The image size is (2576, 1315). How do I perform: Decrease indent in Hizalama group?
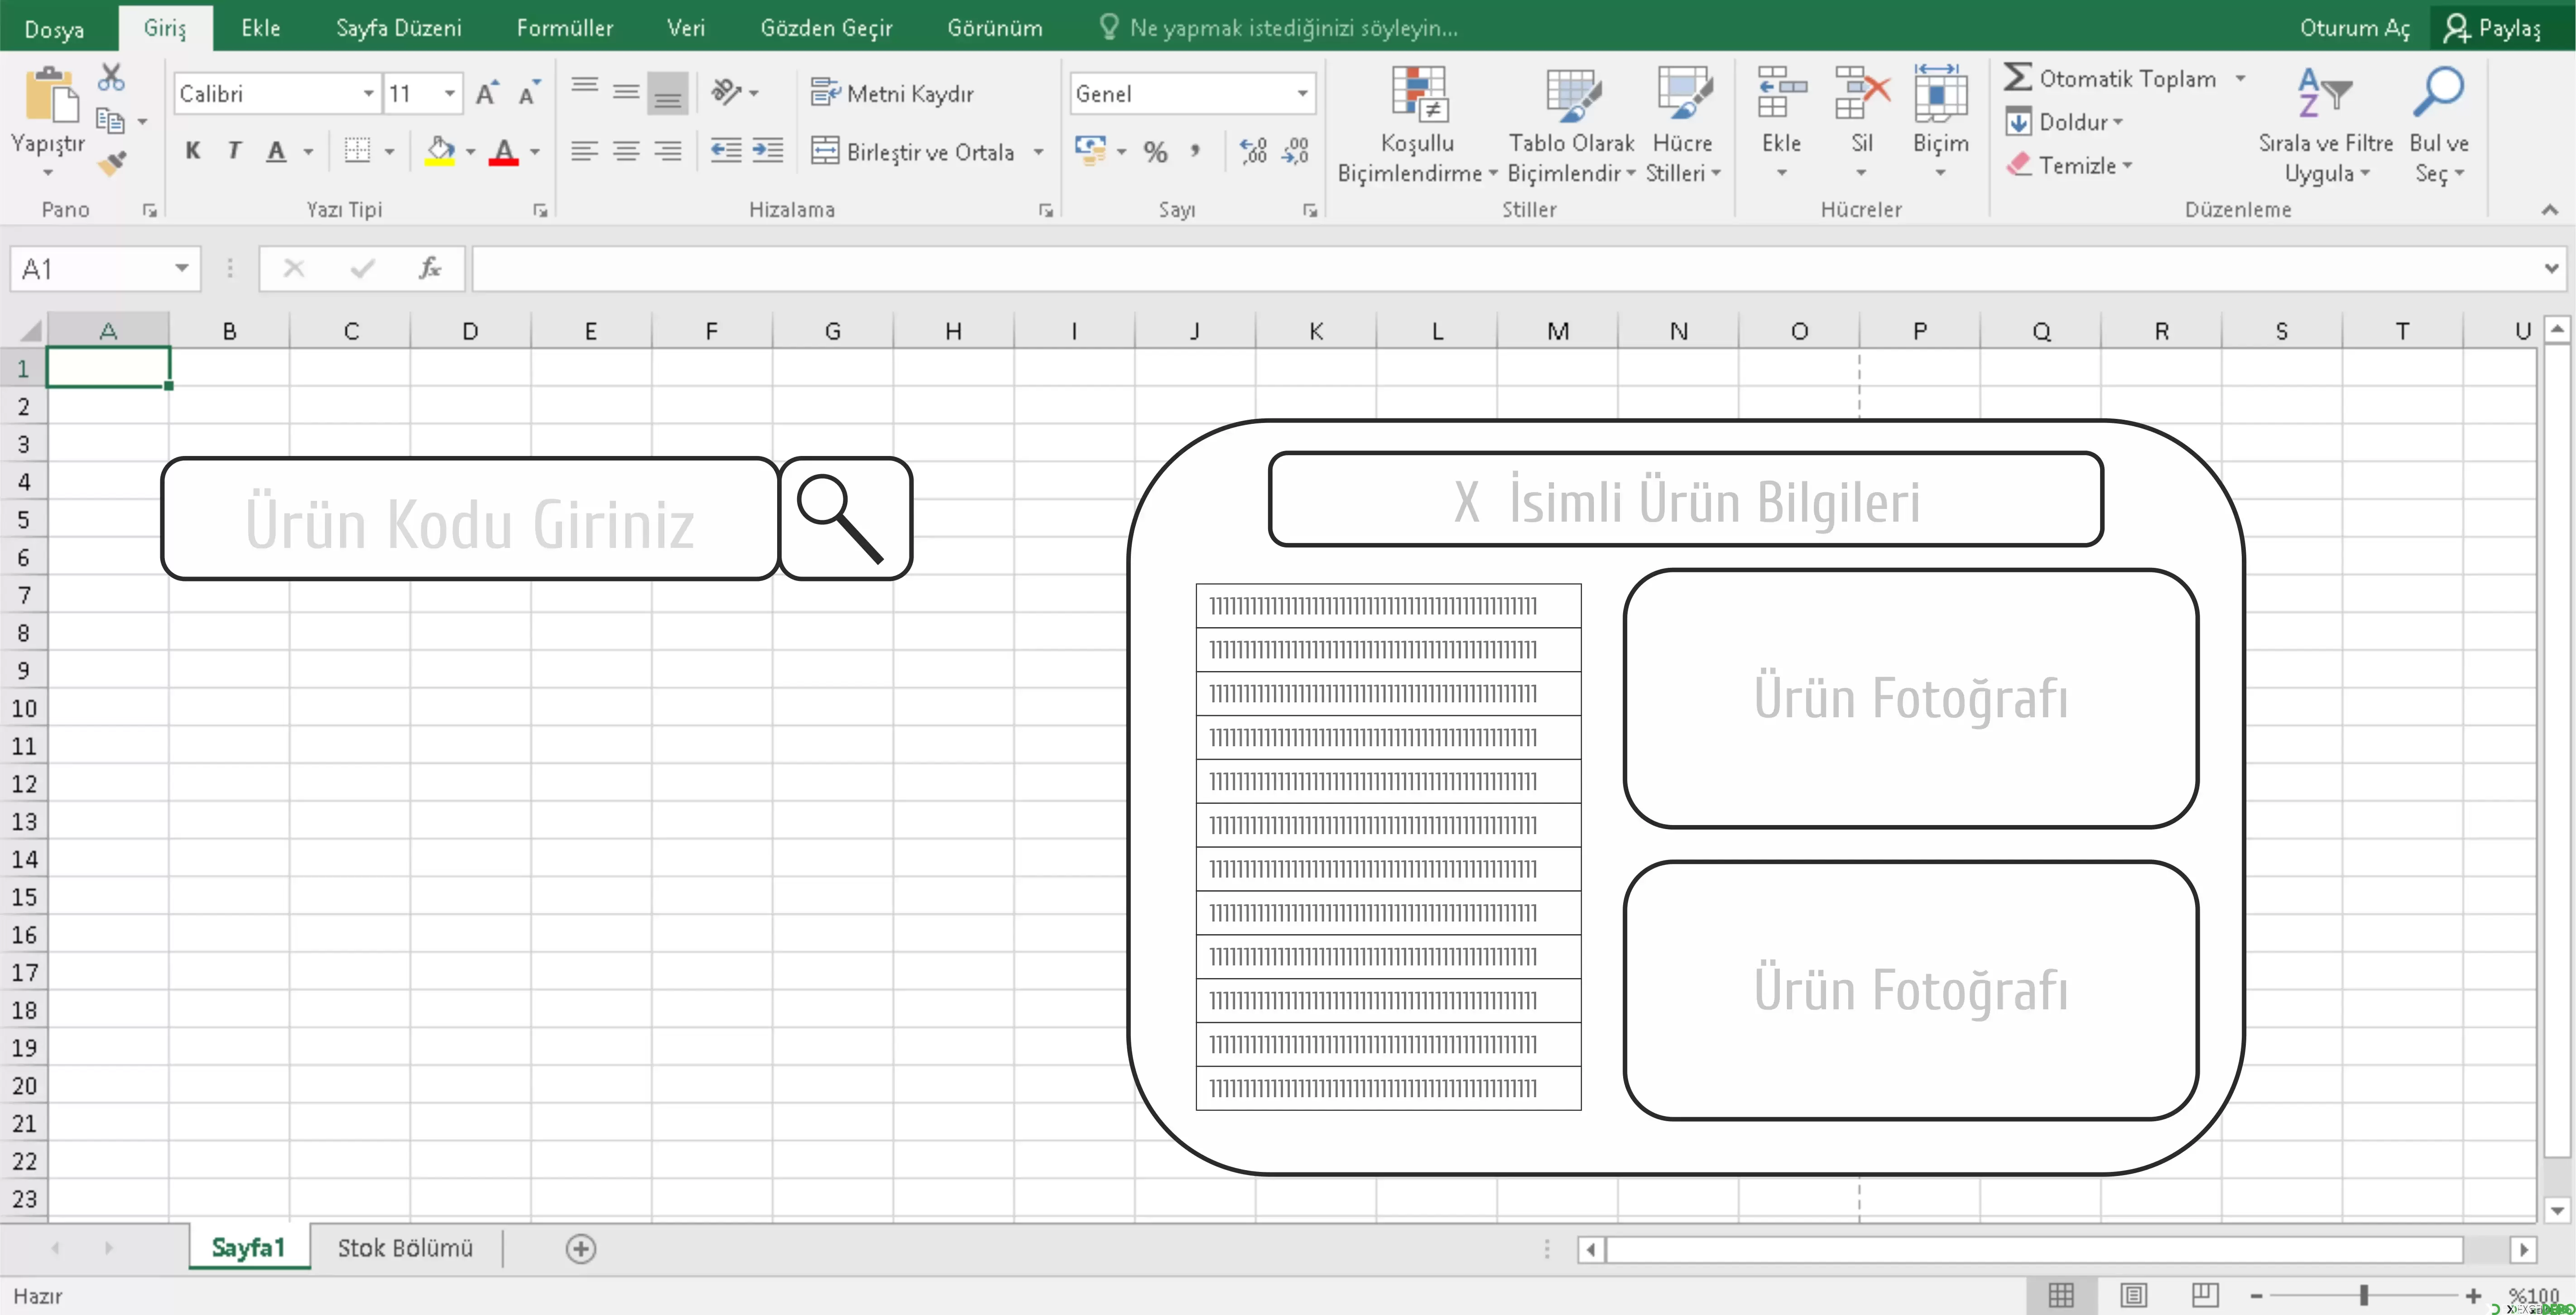pyautogui.click(x=725, y=151)
